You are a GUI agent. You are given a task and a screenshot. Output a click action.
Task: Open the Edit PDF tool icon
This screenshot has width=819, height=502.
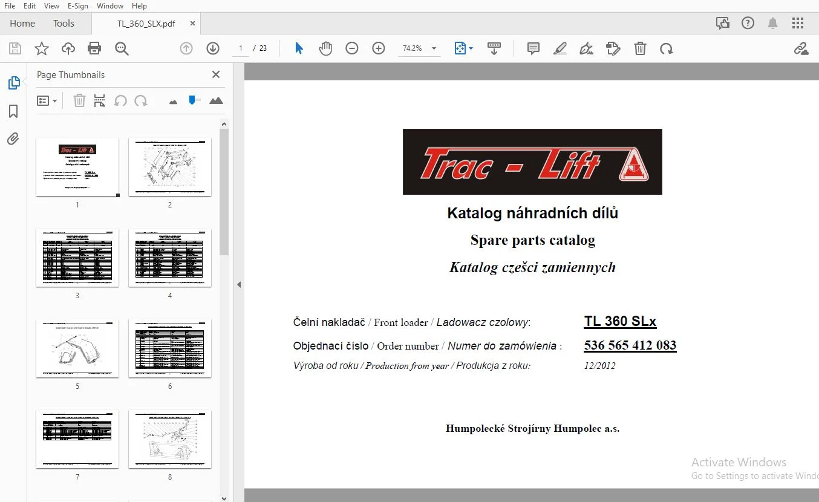point(613,48)
